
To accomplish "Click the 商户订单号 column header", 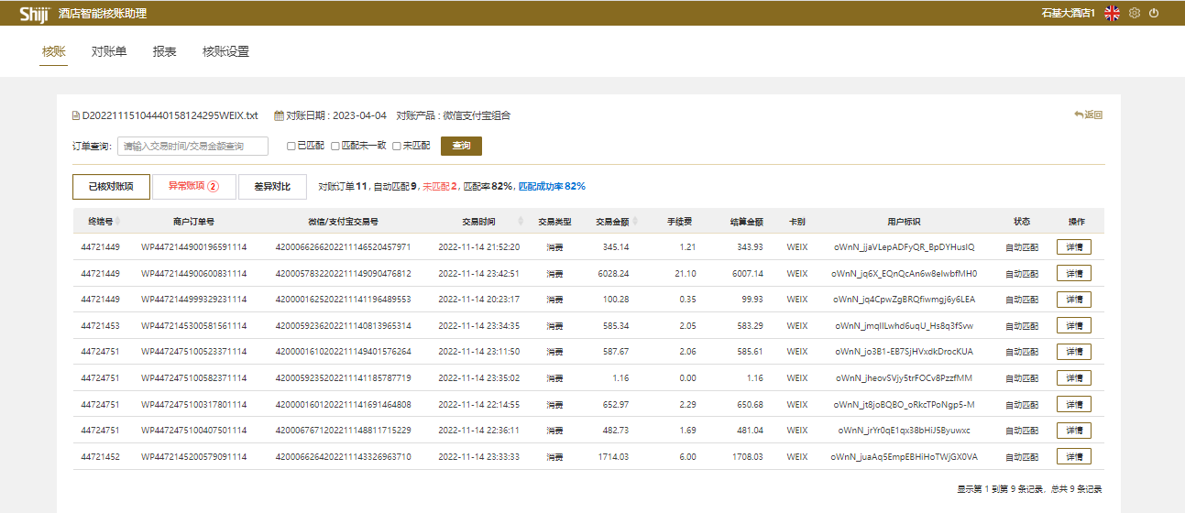I will tap(193, 222).
